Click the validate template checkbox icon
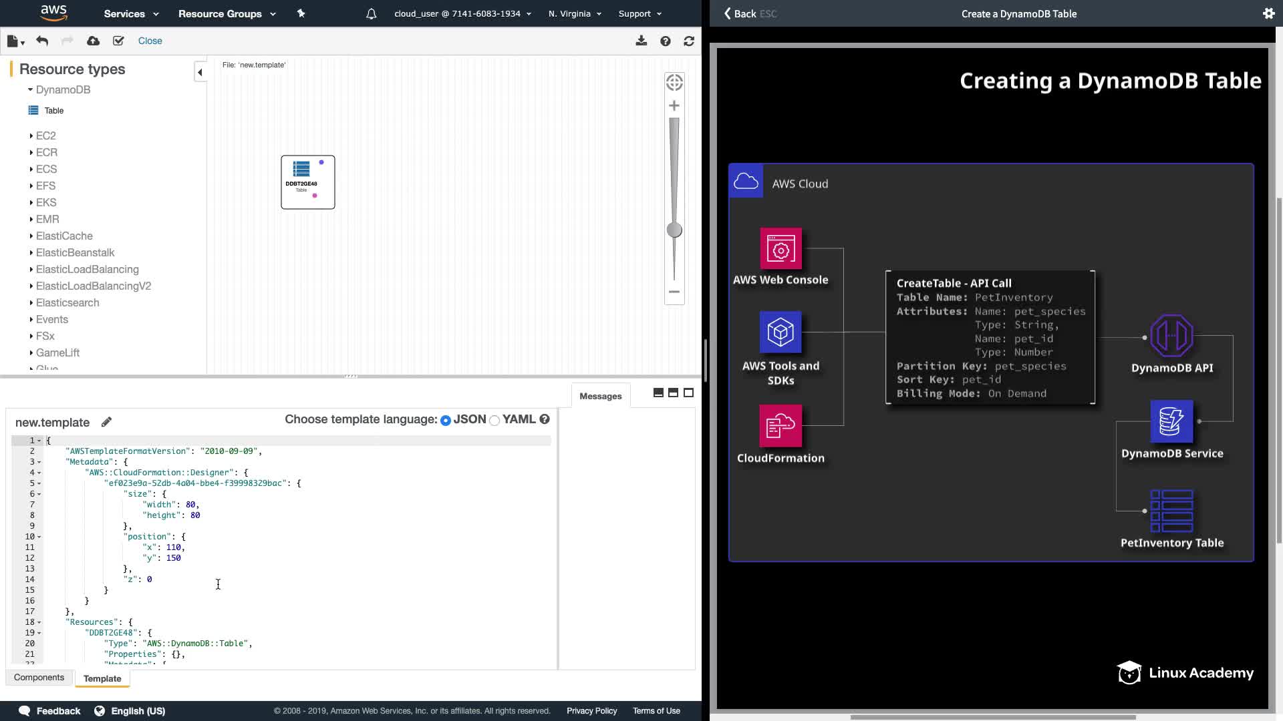1283x721 pixels. tap(118, 41)
